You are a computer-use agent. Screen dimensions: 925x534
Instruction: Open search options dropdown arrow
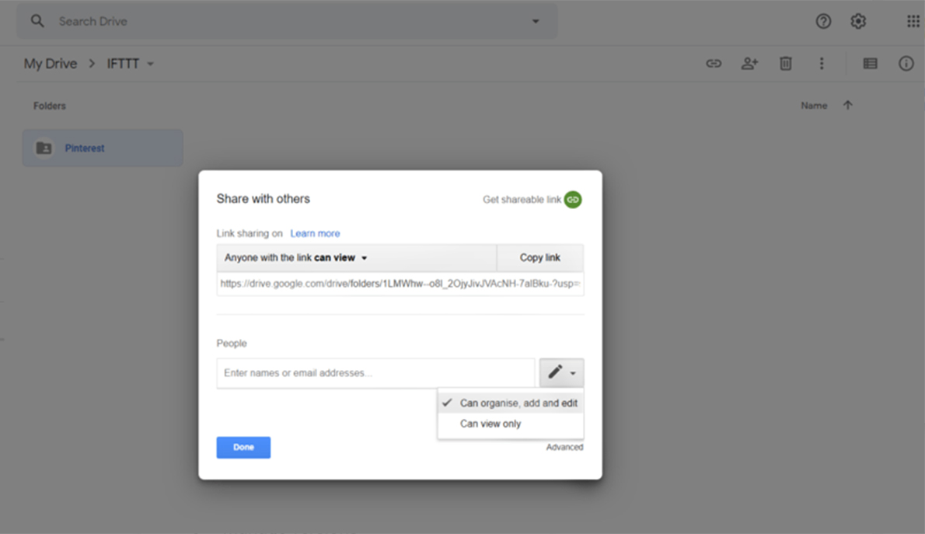click(535, 21)
